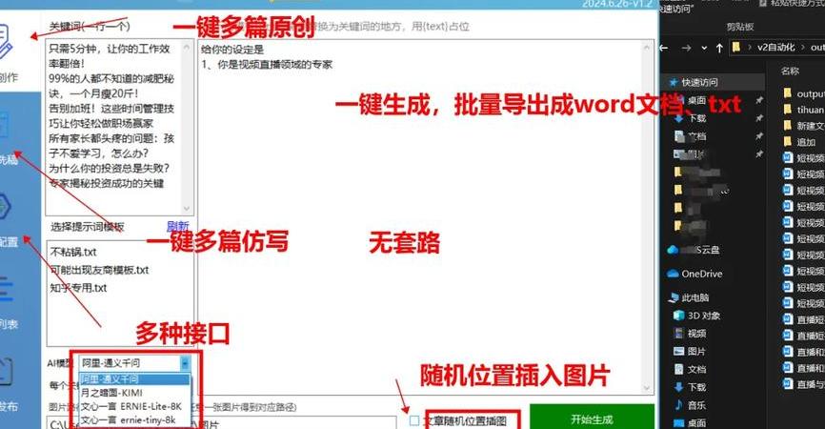Open the 音乐 folder under 此电脑
Screen dimensions: 825x429
pos(690,405)
